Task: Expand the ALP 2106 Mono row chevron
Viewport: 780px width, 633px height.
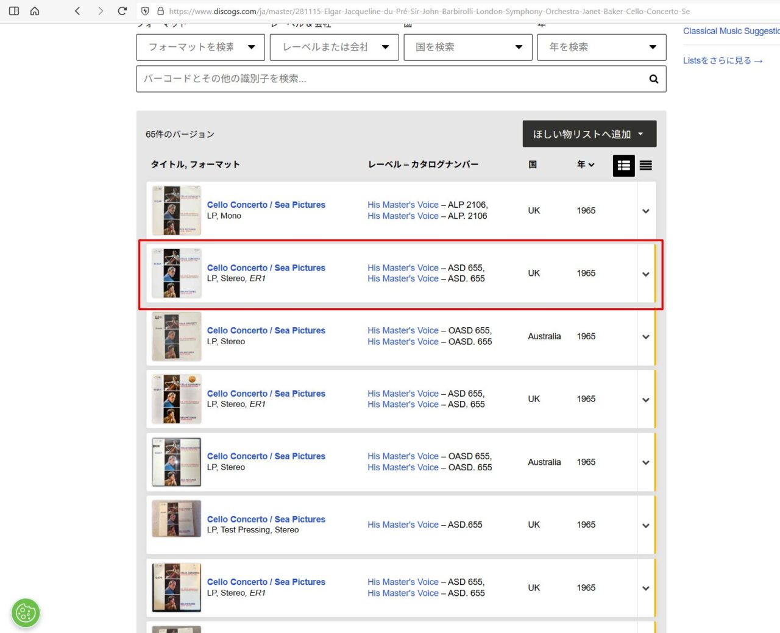Action: tap(645, 211)
